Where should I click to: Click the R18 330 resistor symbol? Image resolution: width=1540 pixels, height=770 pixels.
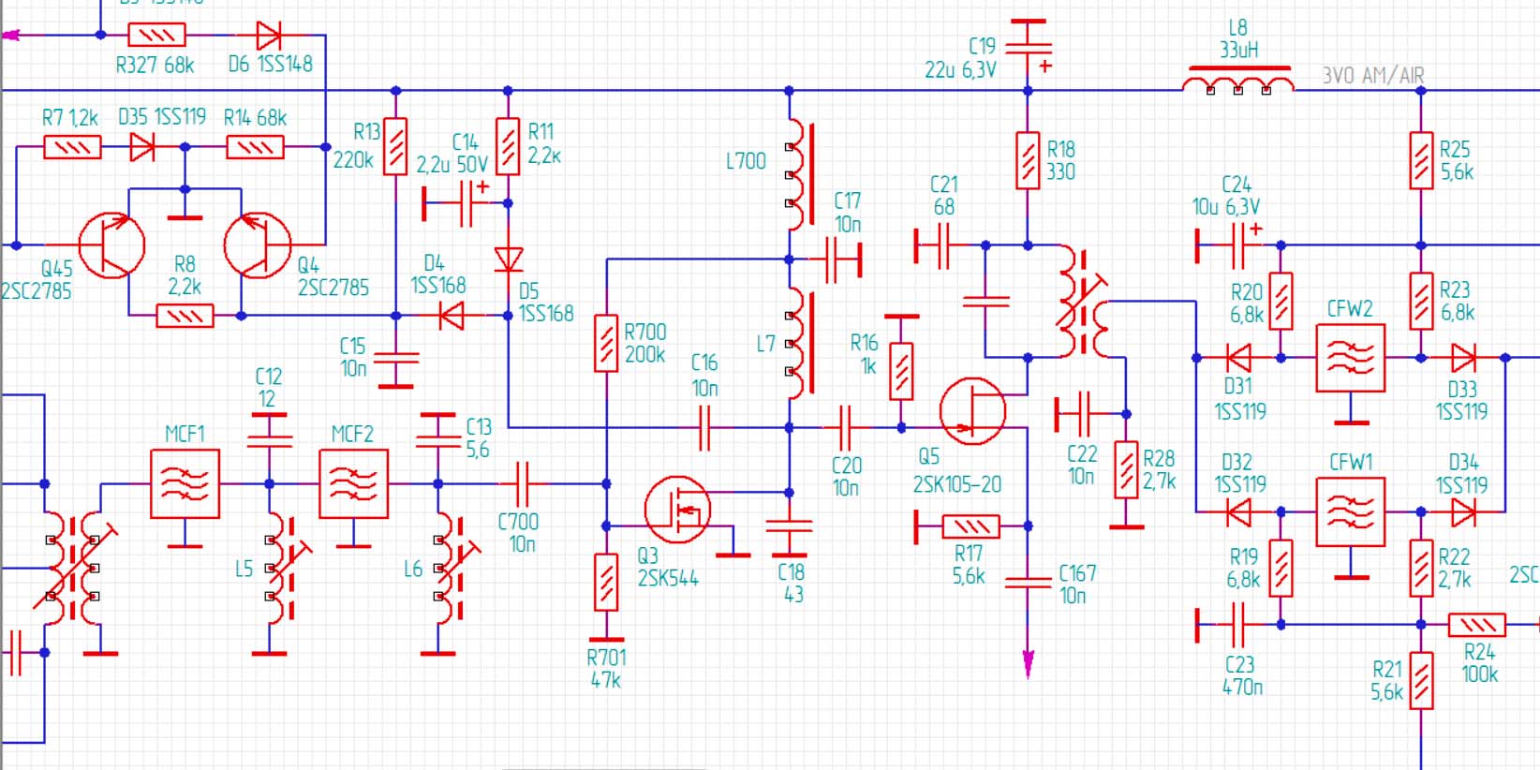pos(1028,161)
